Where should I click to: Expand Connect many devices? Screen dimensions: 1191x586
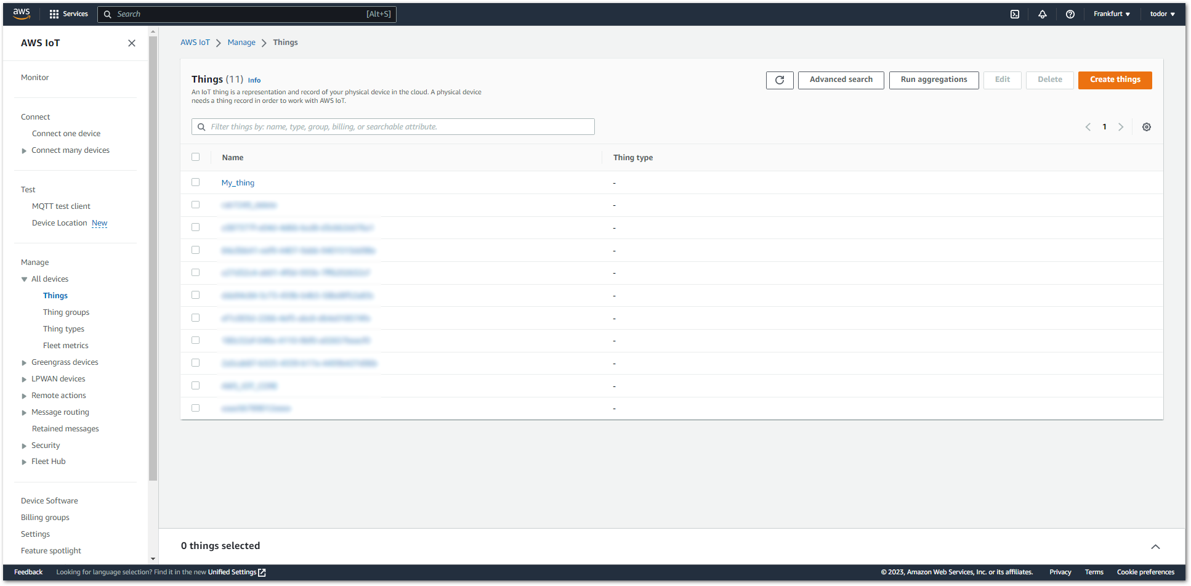(x=24, y=151)
